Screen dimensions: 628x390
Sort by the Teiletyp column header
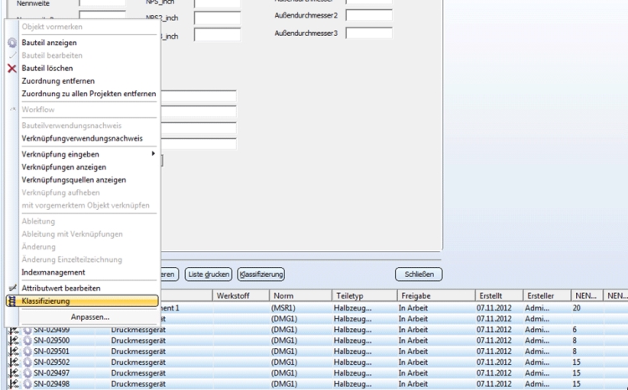point(364,295)
